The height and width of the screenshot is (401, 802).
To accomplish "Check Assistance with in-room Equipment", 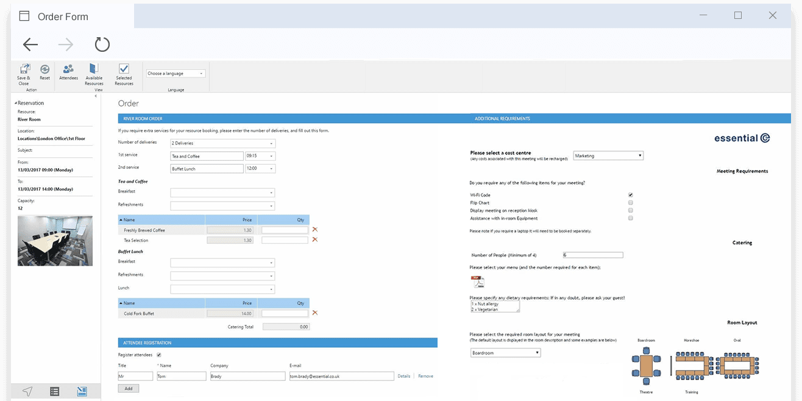I will pos(630,218).
